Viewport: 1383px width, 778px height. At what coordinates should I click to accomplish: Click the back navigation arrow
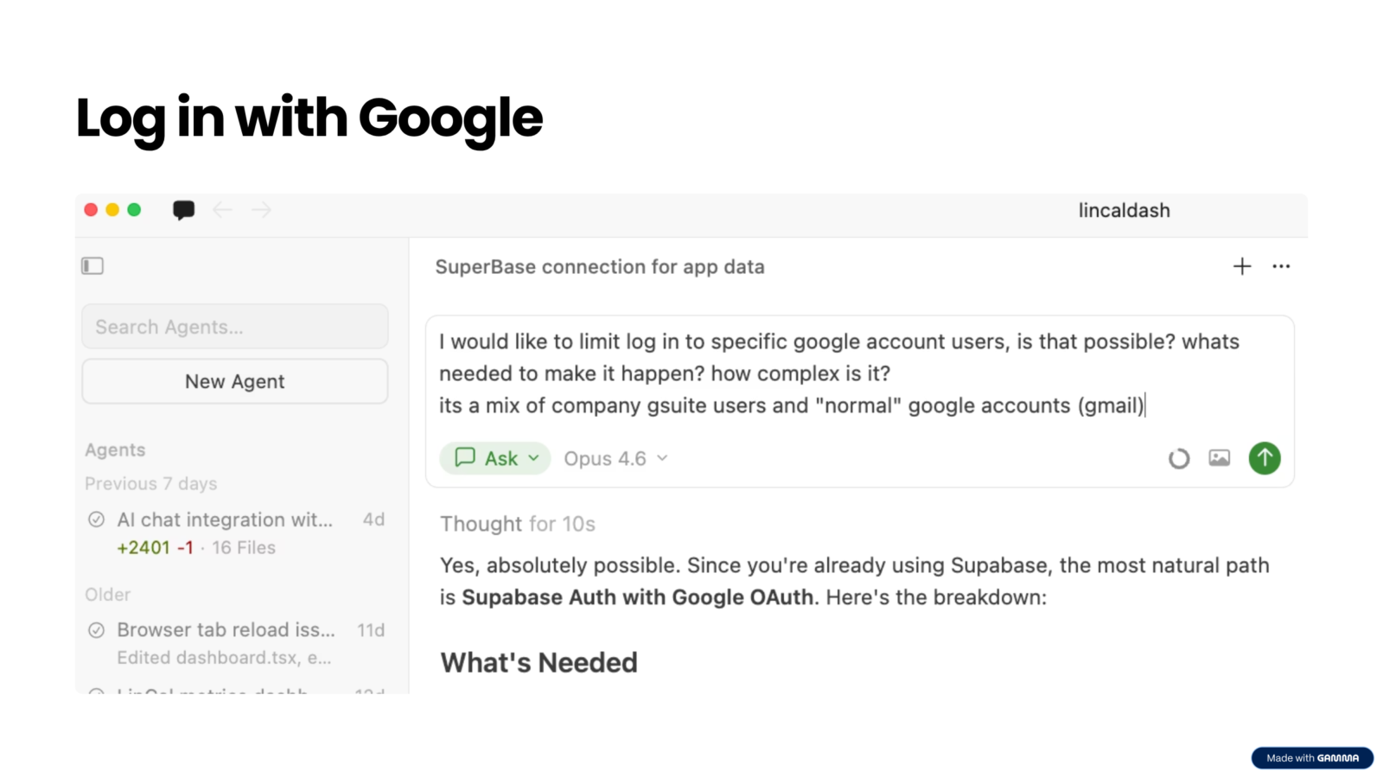pos(222,210)
